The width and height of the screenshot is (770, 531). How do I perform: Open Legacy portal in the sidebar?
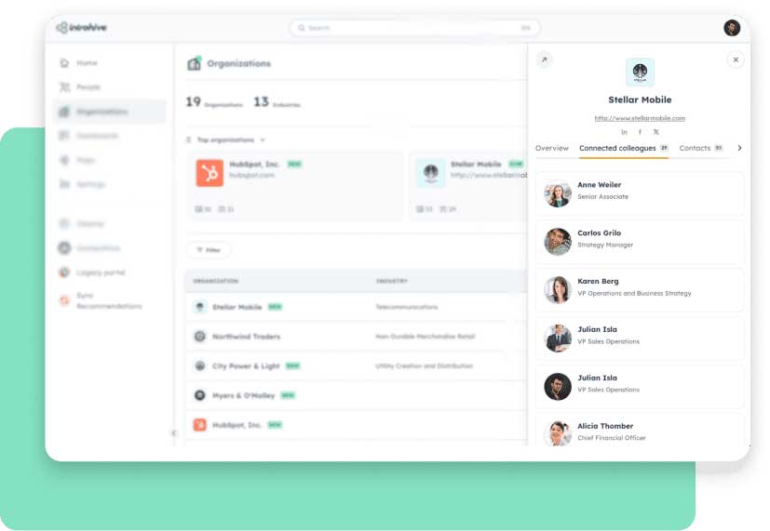[101, 272]
